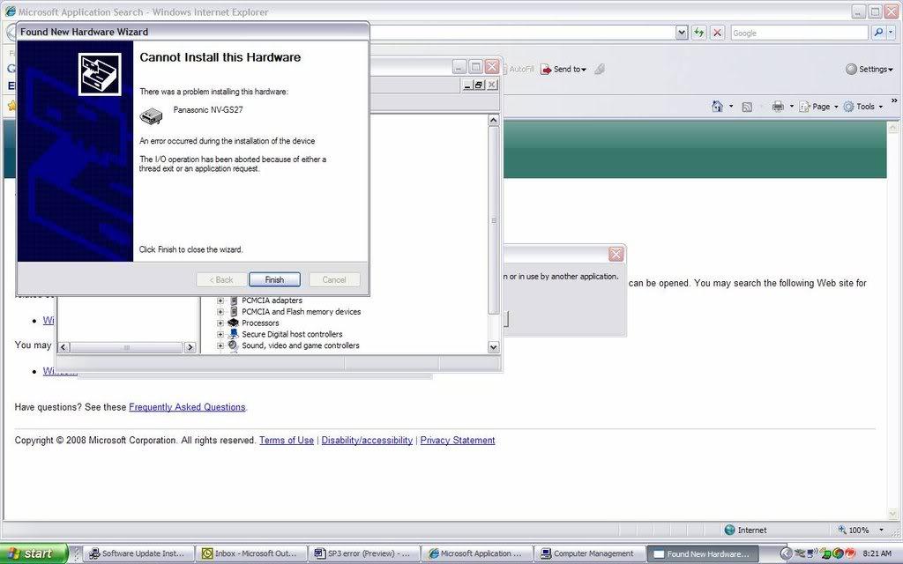Click Finish to close the hardware wizard
Screen dimensions: 903x564
pos(274,279)
